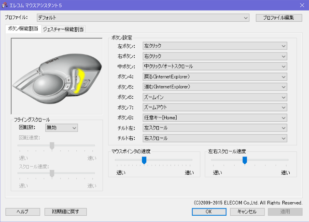
Task: Open the 左ボタン dropdown set to 左クリック
Action: tap(215, 46)
